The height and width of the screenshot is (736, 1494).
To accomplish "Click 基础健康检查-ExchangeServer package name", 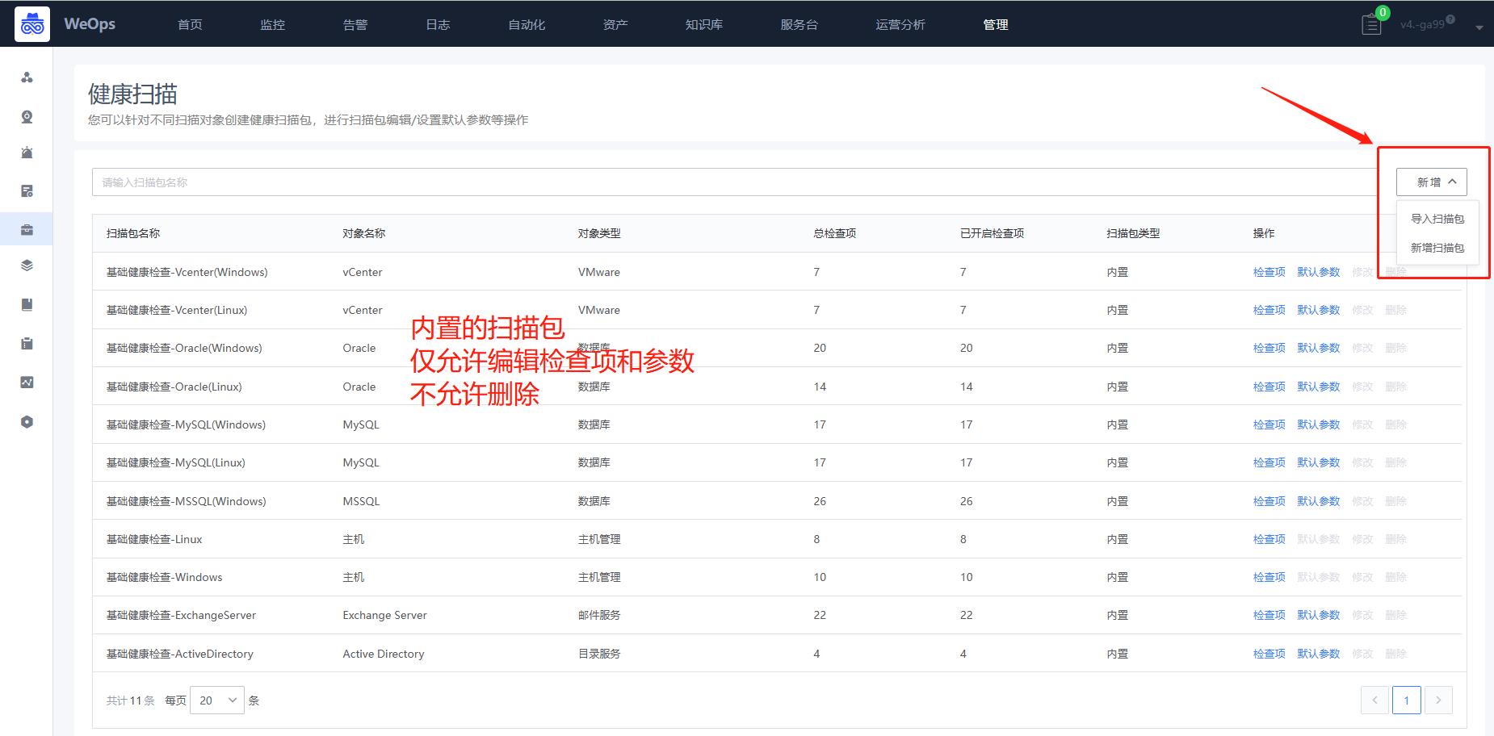I will 181,615.
